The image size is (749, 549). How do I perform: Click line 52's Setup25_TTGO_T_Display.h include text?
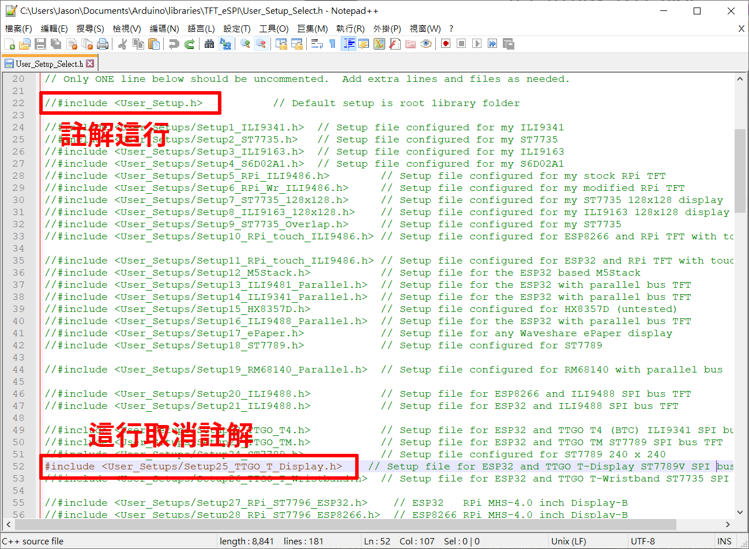(193, 466)
